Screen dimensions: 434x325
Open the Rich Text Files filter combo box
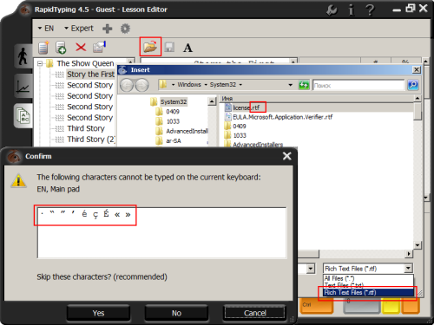click(368, 269)
